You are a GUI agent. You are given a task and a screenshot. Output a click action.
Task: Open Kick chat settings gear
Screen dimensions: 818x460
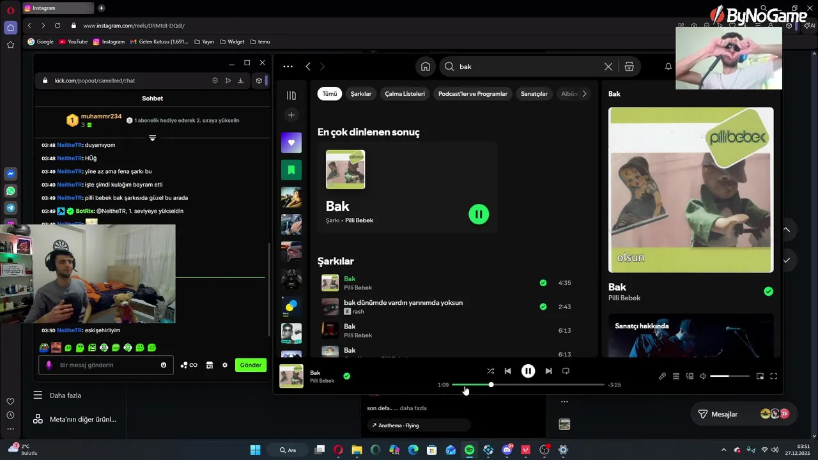click(x=225, y=365)
